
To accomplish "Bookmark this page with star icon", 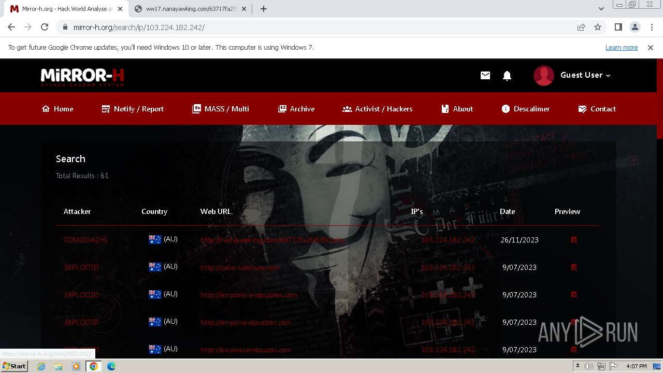I will 598,27.
